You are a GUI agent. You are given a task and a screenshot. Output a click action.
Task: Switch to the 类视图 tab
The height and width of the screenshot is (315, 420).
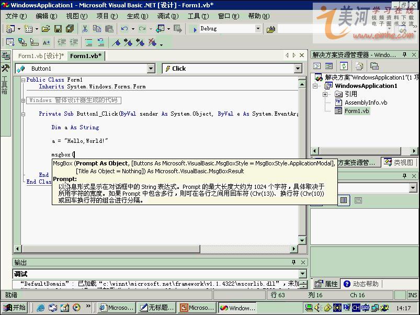point(400,162)
